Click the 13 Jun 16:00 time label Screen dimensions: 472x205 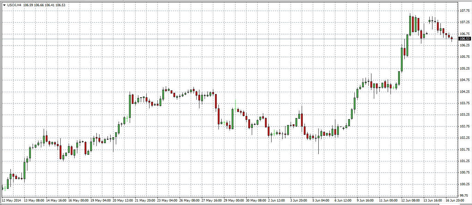[x=433, y=200]
